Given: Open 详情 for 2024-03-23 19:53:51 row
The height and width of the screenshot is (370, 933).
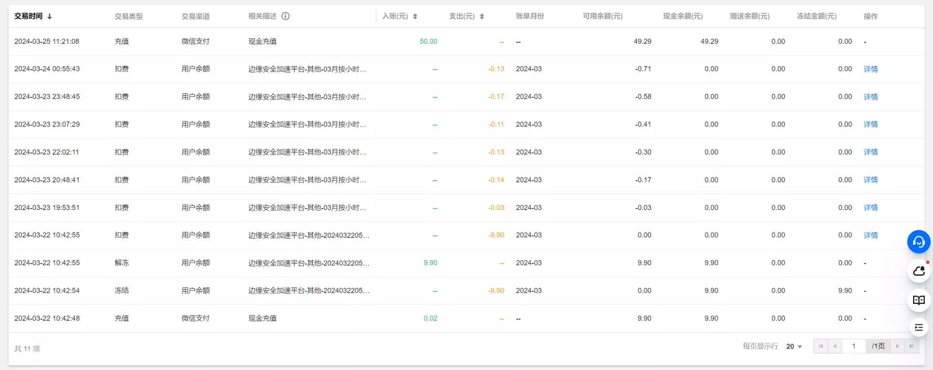Looking at the screenshot, I should tap(870, 208).
